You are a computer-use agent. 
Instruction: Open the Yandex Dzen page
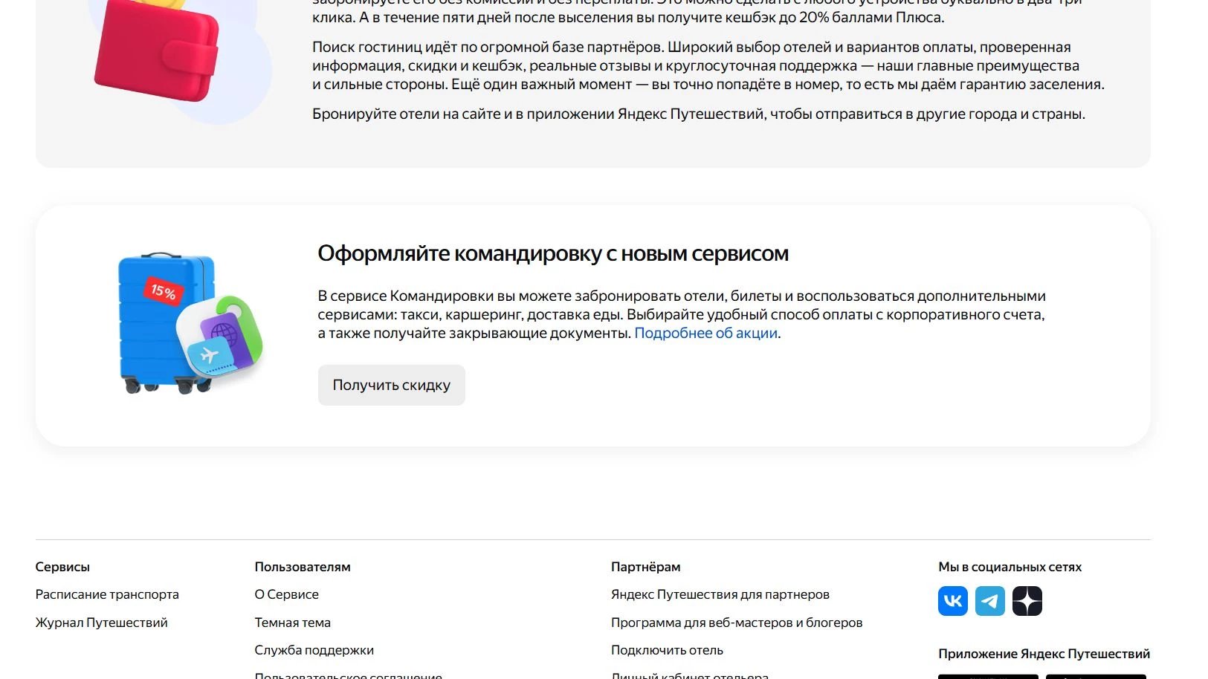click(1027, 601)
